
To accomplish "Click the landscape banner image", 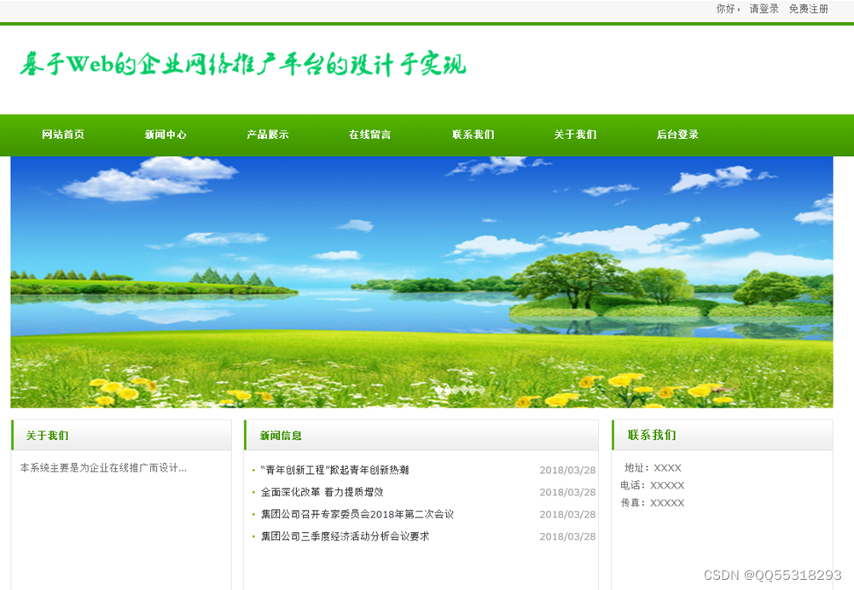I will [x=421, y=282].
